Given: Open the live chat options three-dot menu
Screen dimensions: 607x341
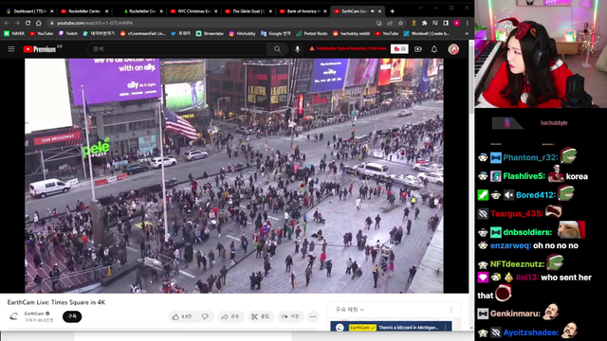Looking at the screenshot, I should coord(451,310).
